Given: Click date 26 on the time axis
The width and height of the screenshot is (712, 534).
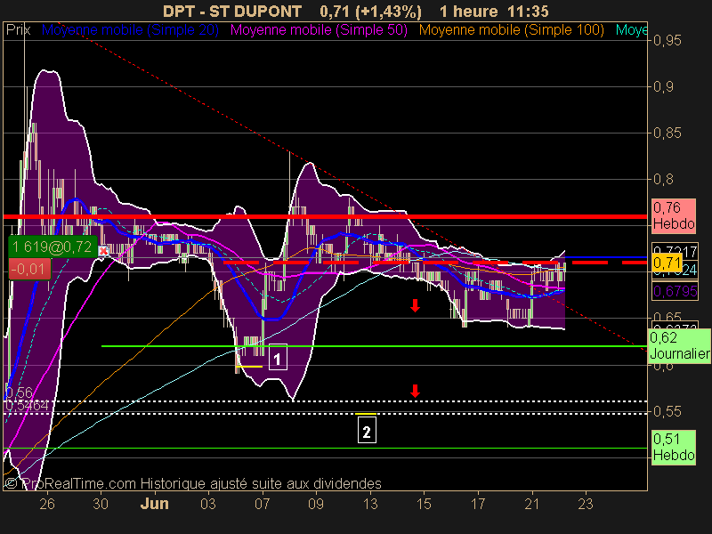Looking at the screenshot, I should (x=47, y=504).
